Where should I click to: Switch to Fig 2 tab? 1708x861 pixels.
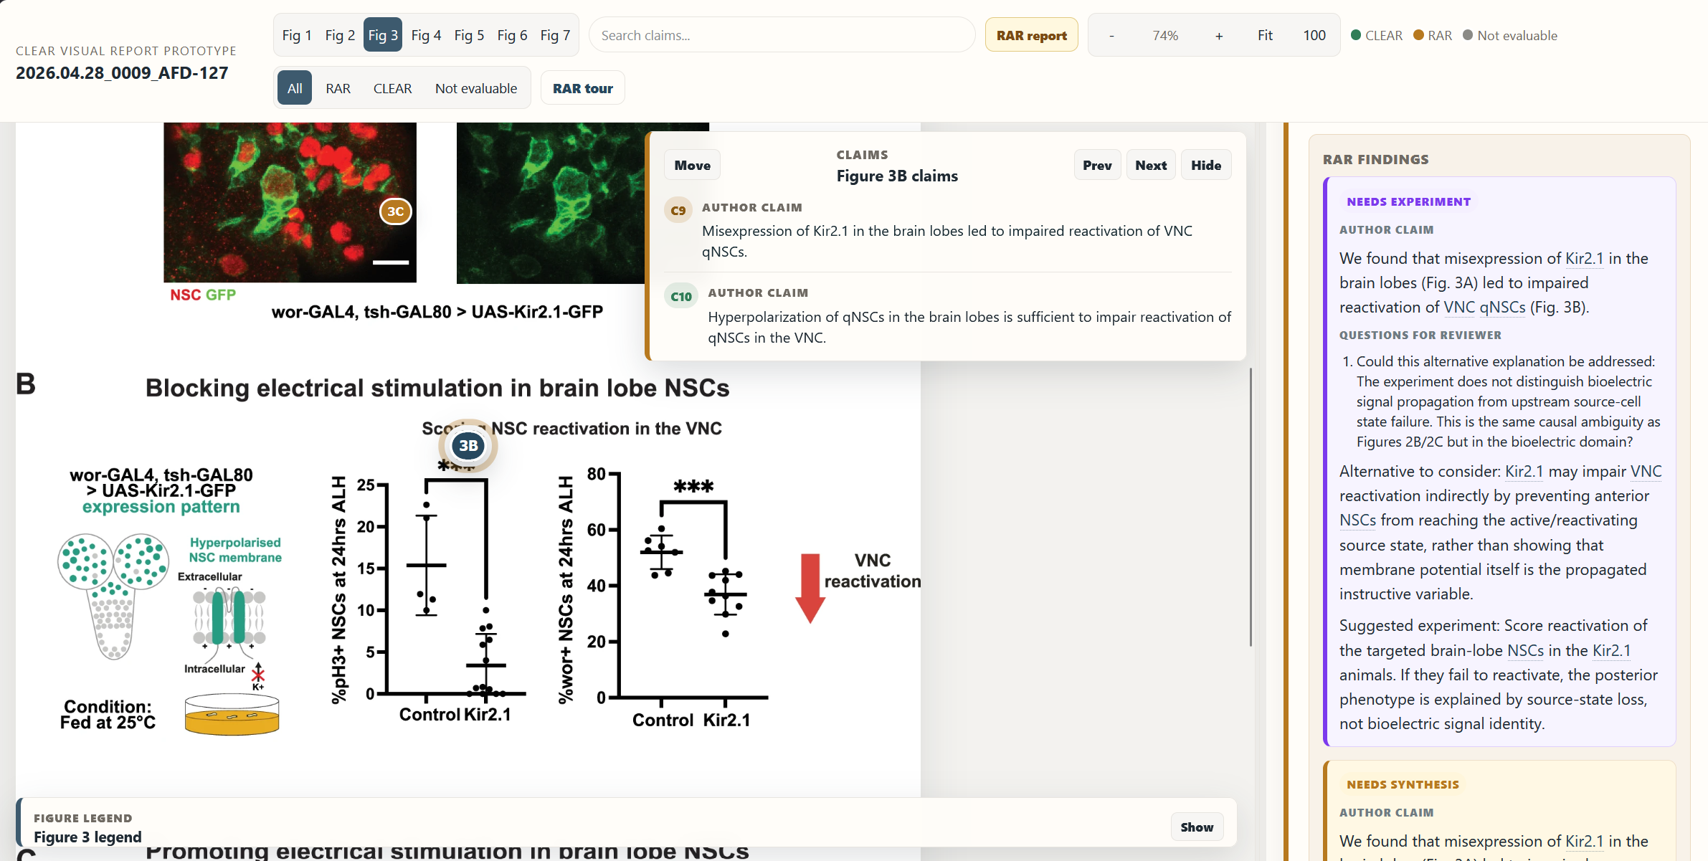click(x=340, y=35)
